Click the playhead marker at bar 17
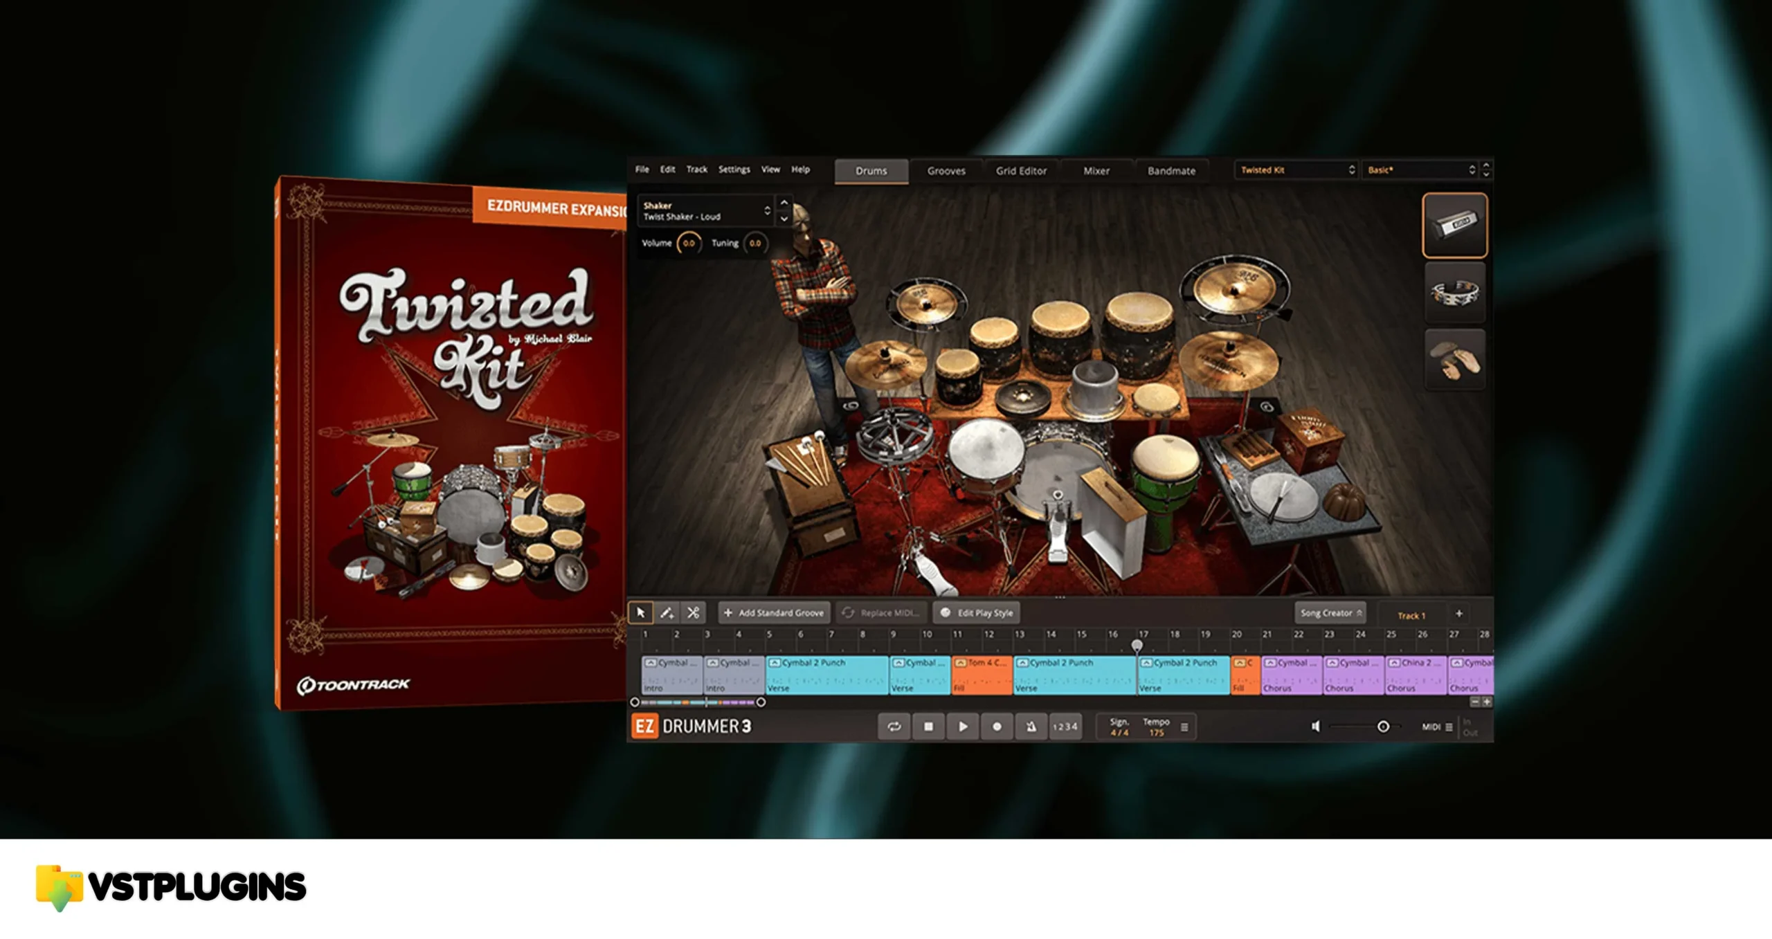This screenshot has width=1772, height=939. tap(1137, 646)
